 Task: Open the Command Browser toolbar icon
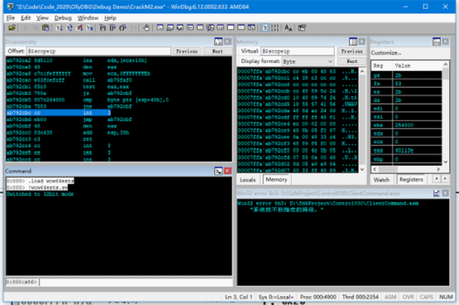251,28
